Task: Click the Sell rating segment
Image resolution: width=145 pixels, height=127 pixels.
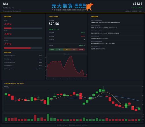Action: coord(74,50)
